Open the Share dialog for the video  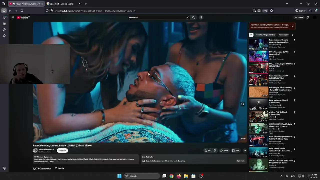pos(224,150)
